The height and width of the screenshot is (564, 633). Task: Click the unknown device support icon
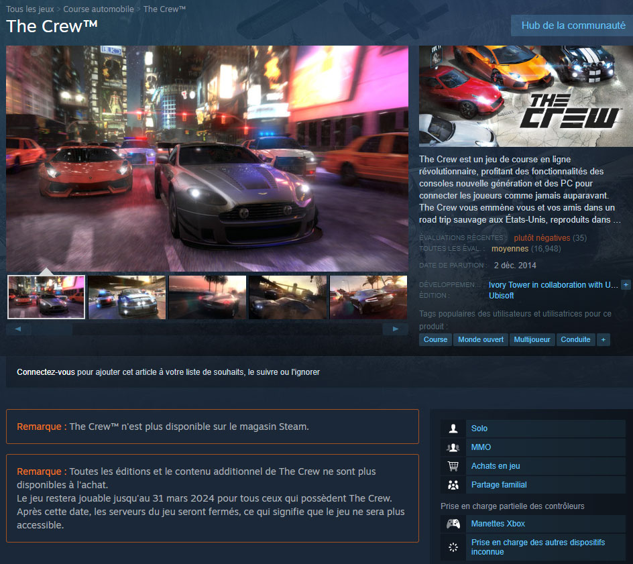pos(453,547)
